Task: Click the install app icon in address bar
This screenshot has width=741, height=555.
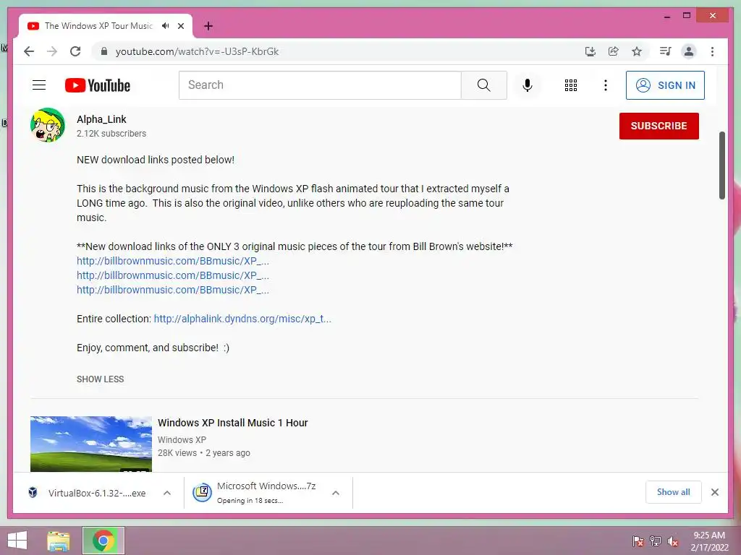Action: click(x=590, y=51)
